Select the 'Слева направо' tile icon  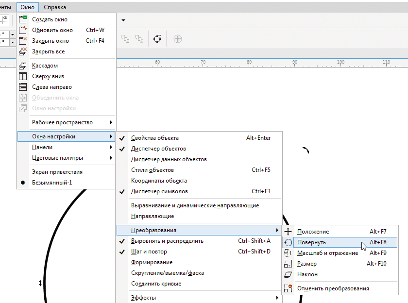tap(23, 87)
